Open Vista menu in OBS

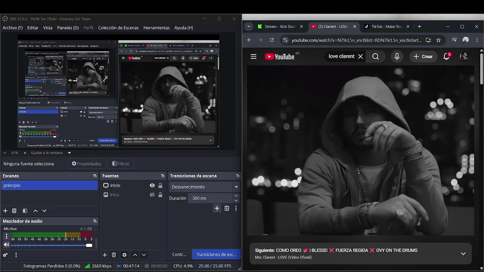pos(48,28)
